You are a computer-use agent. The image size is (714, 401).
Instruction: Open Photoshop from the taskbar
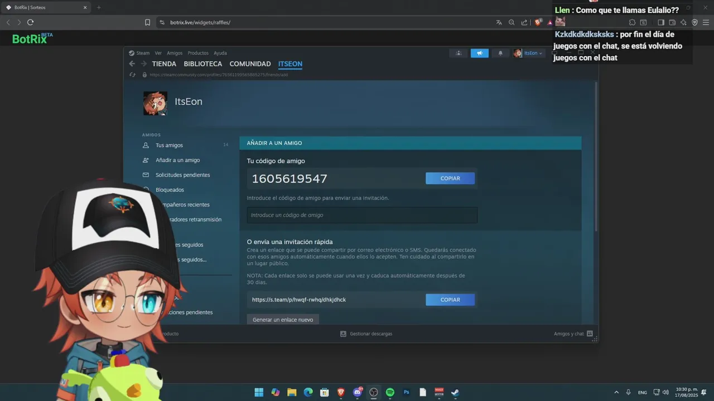[407, 392]
